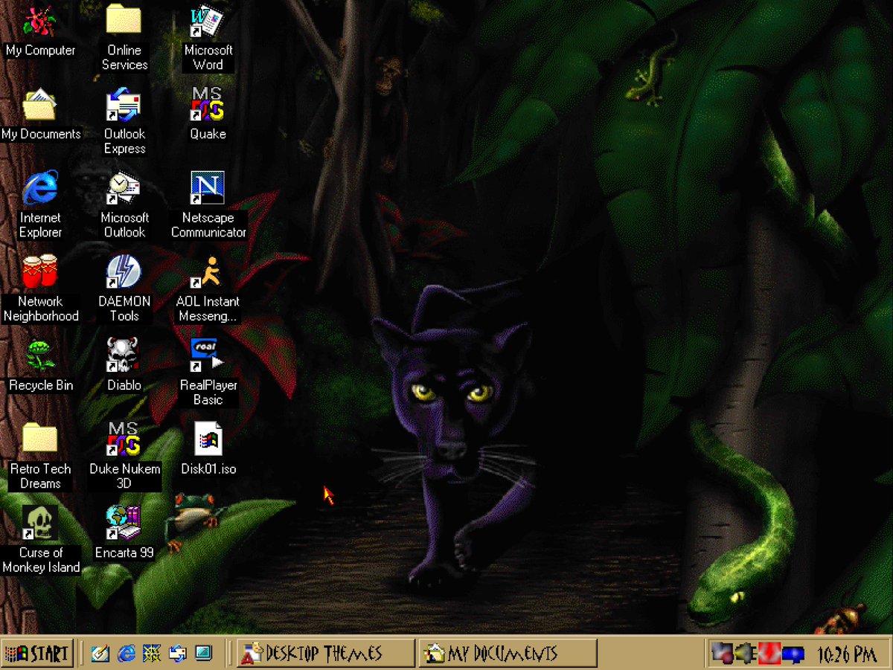Switch to Desktop Themes taskbar button
The width and height of the screenshot is (893, 670).
point(326,654)
